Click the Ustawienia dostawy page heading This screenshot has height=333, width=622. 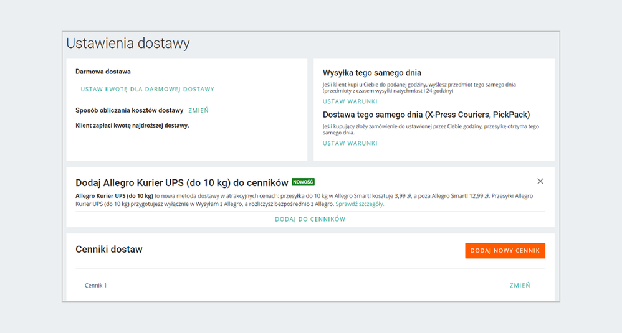(x=128, y=44)
